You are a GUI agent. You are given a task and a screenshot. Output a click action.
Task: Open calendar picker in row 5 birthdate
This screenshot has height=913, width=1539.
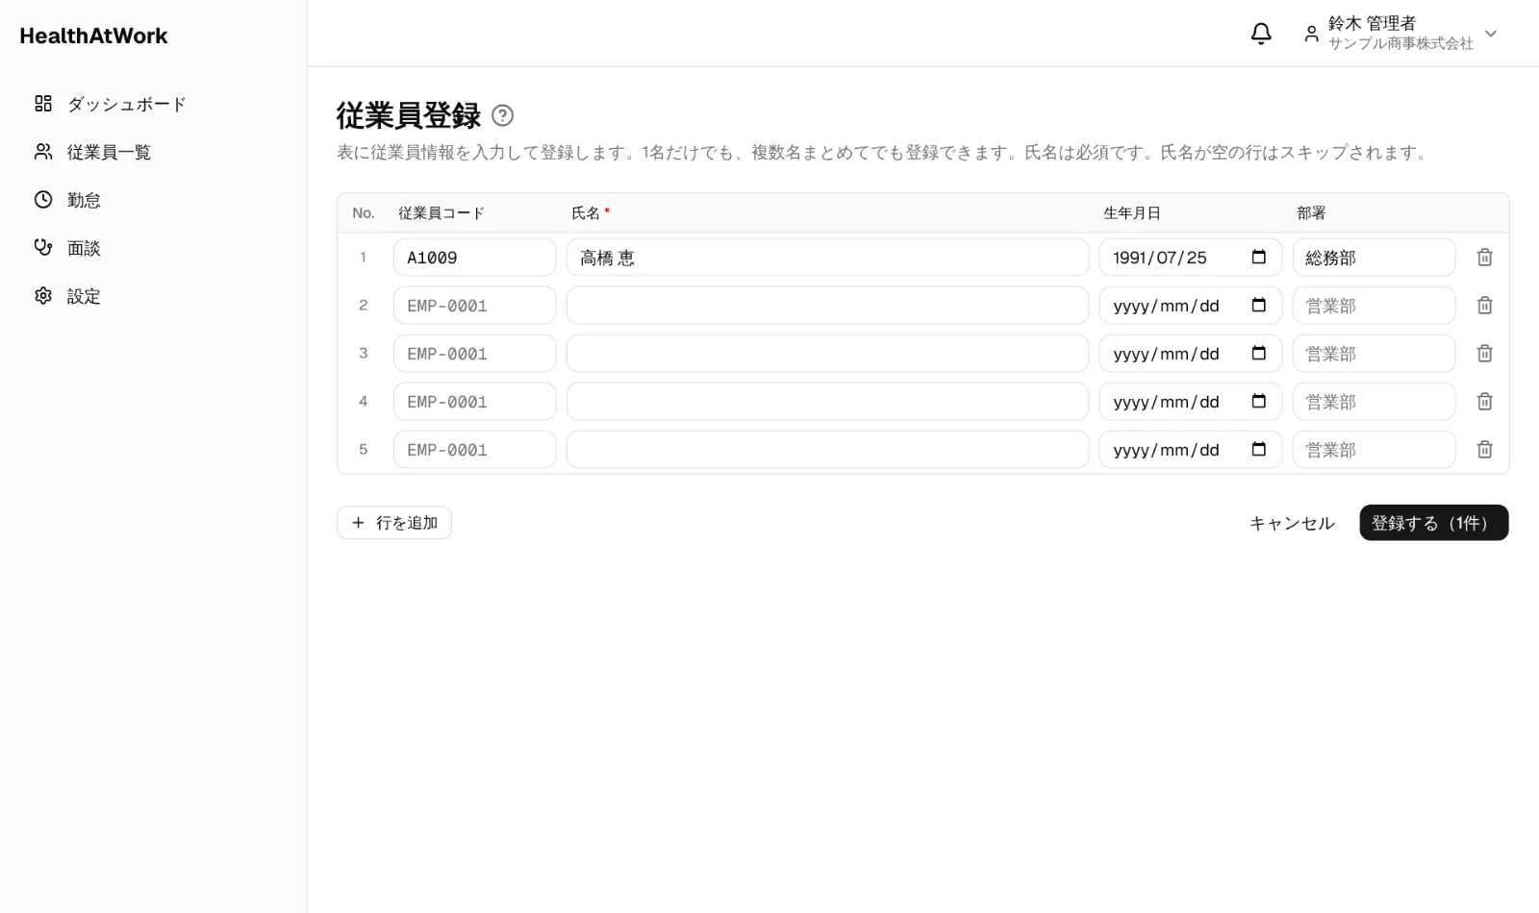[x=1258, y=449]
